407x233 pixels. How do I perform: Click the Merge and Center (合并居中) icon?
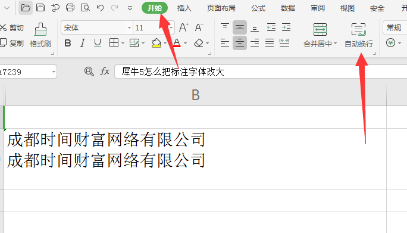320,35
